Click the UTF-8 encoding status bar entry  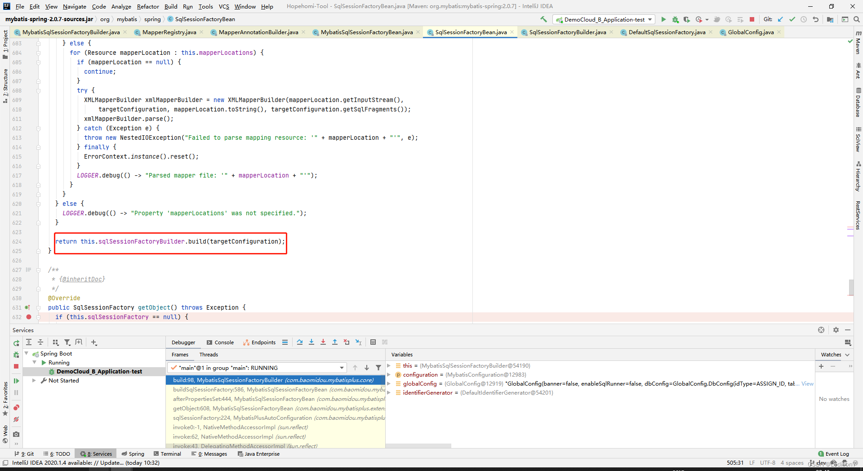click(768, 463)
